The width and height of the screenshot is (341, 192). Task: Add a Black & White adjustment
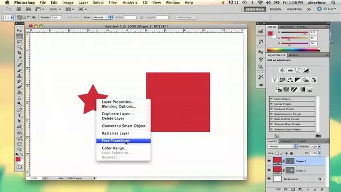coord(298,80)
